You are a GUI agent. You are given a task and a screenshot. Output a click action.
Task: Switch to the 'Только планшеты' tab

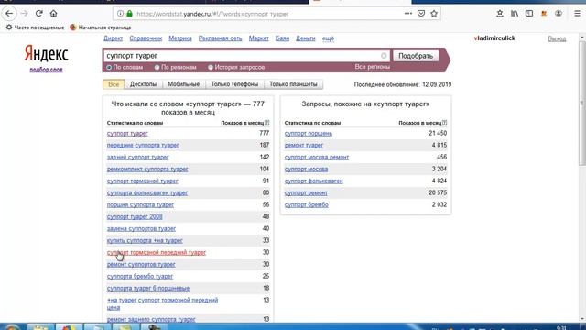293,84
